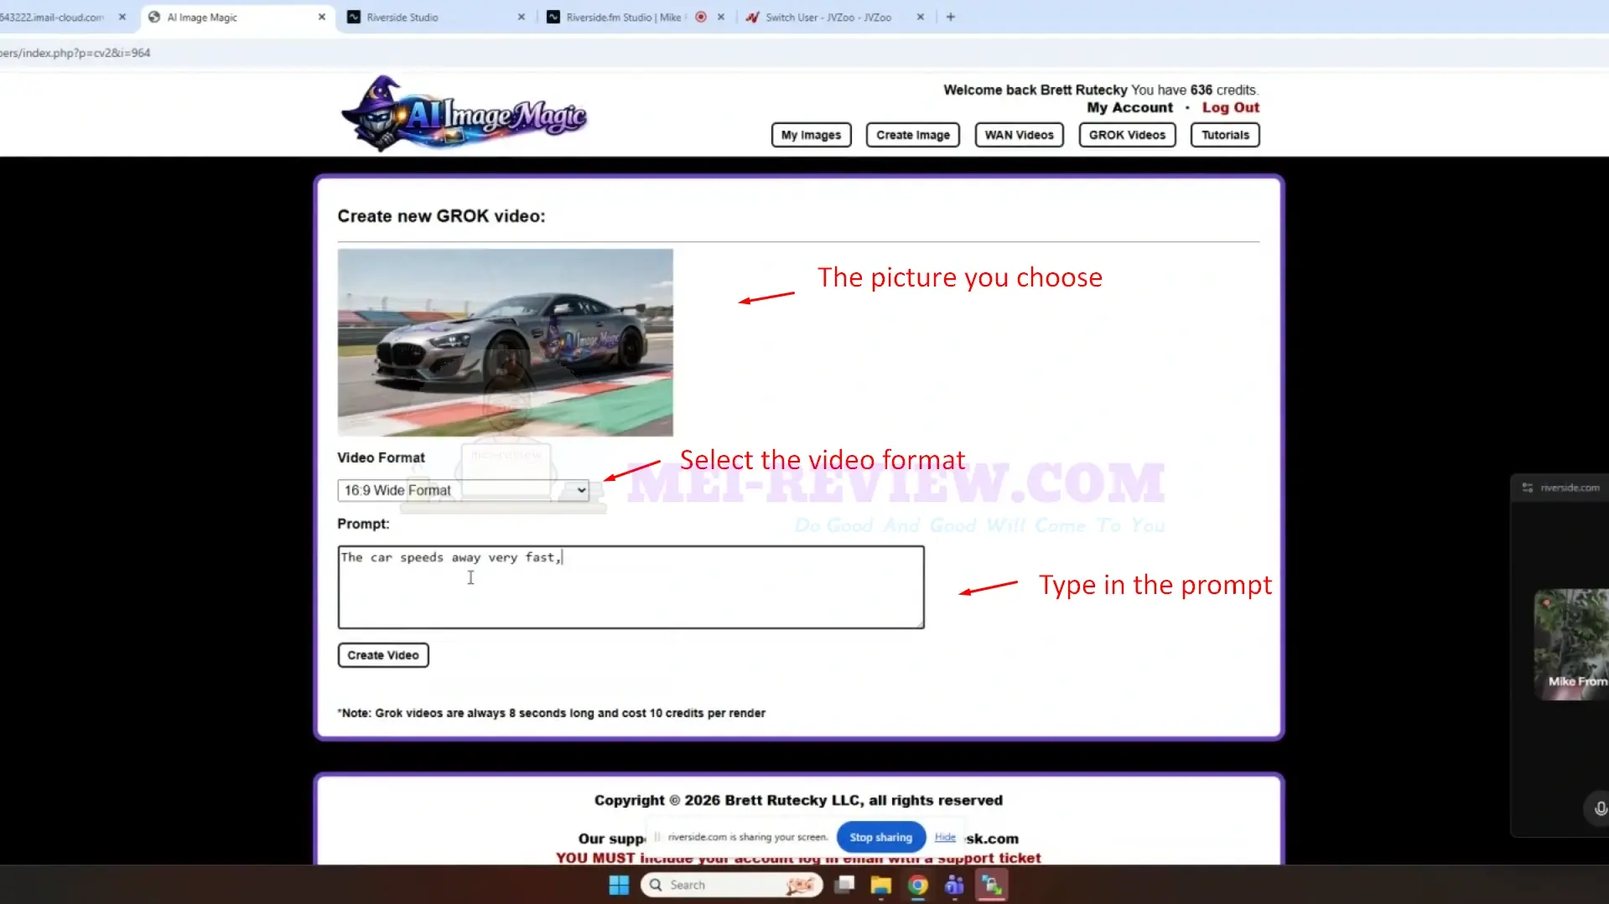Click the AI Image Magic wizard logo

click(464, 114)
